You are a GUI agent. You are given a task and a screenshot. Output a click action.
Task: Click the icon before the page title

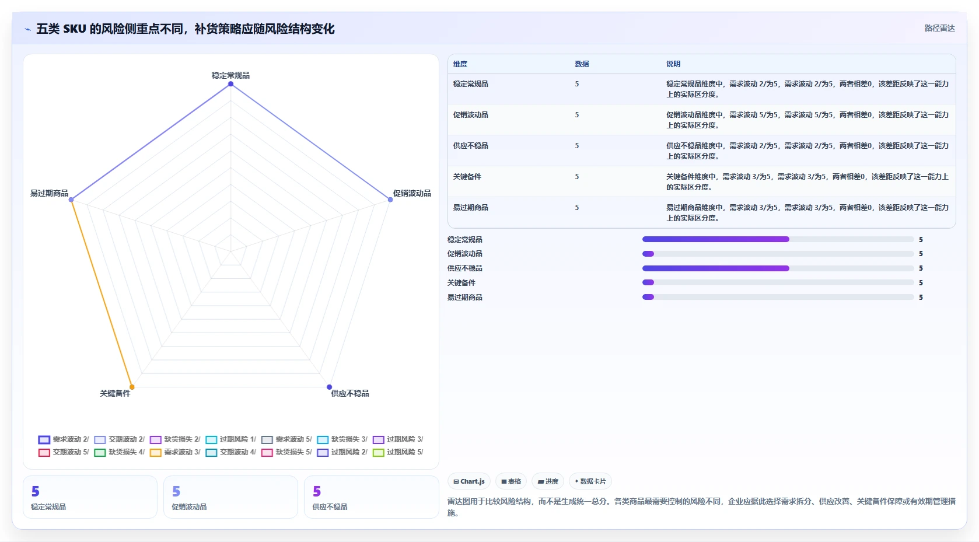(x=27, y=29)
